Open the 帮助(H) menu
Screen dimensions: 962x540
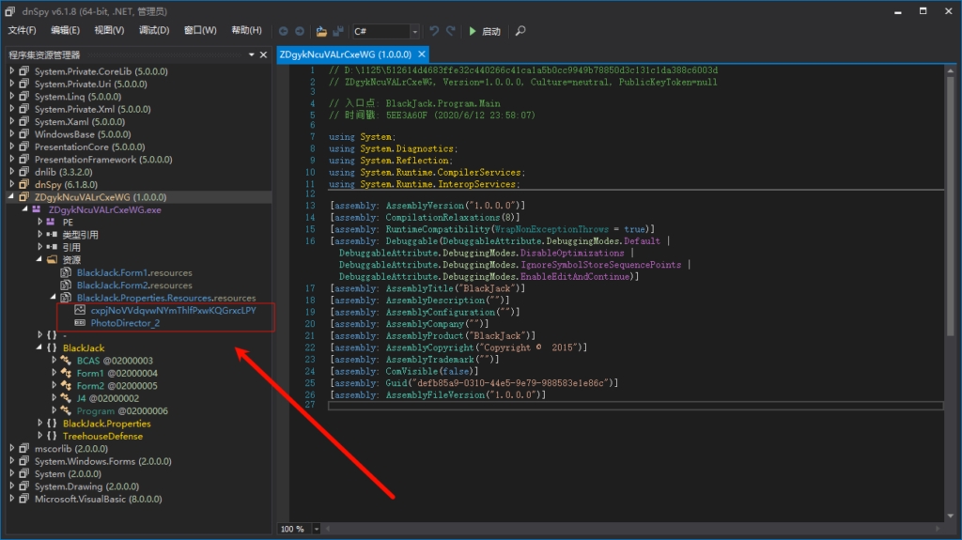[247, 30]
